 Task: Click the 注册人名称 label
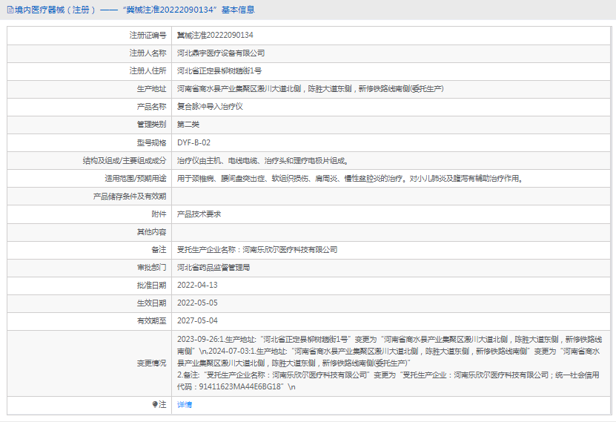coord(148,53)
